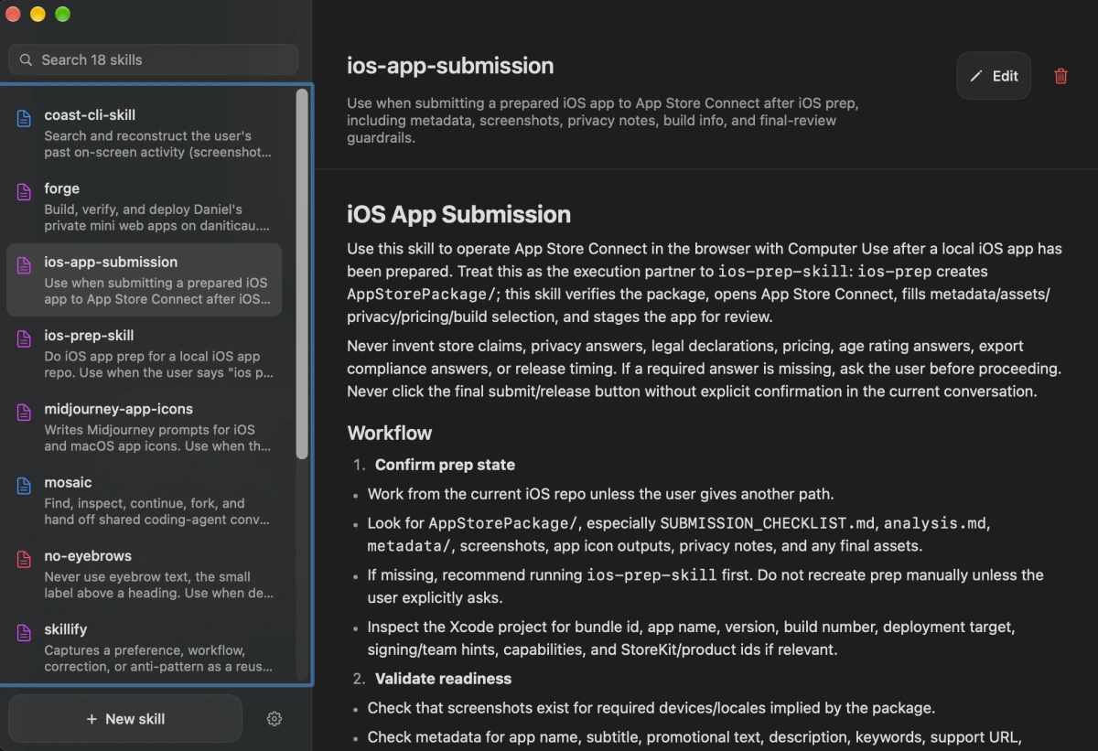Click the Confirm prep state step
Viewport: 1098px width, 751px height.
[445, 465]
